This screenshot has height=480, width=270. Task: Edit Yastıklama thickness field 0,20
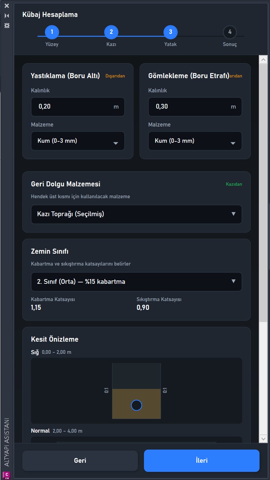tap(78, 107)
